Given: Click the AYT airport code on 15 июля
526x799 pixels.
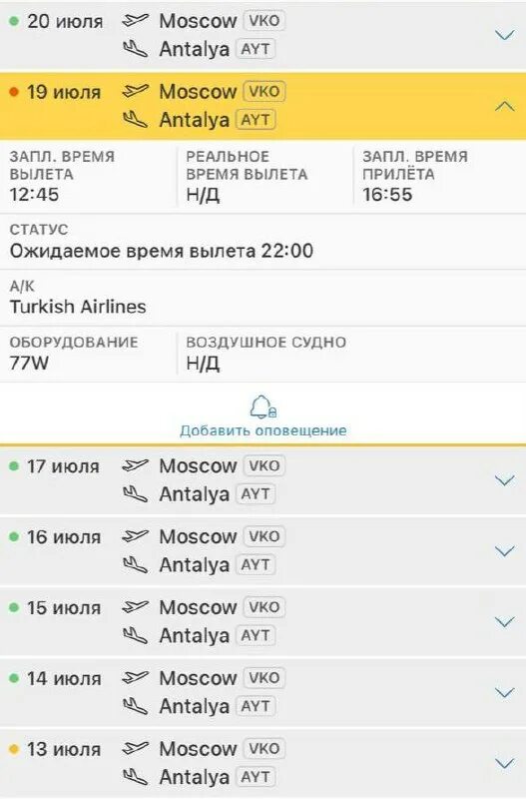Looking at the screenshot, I should coord(256,636).
